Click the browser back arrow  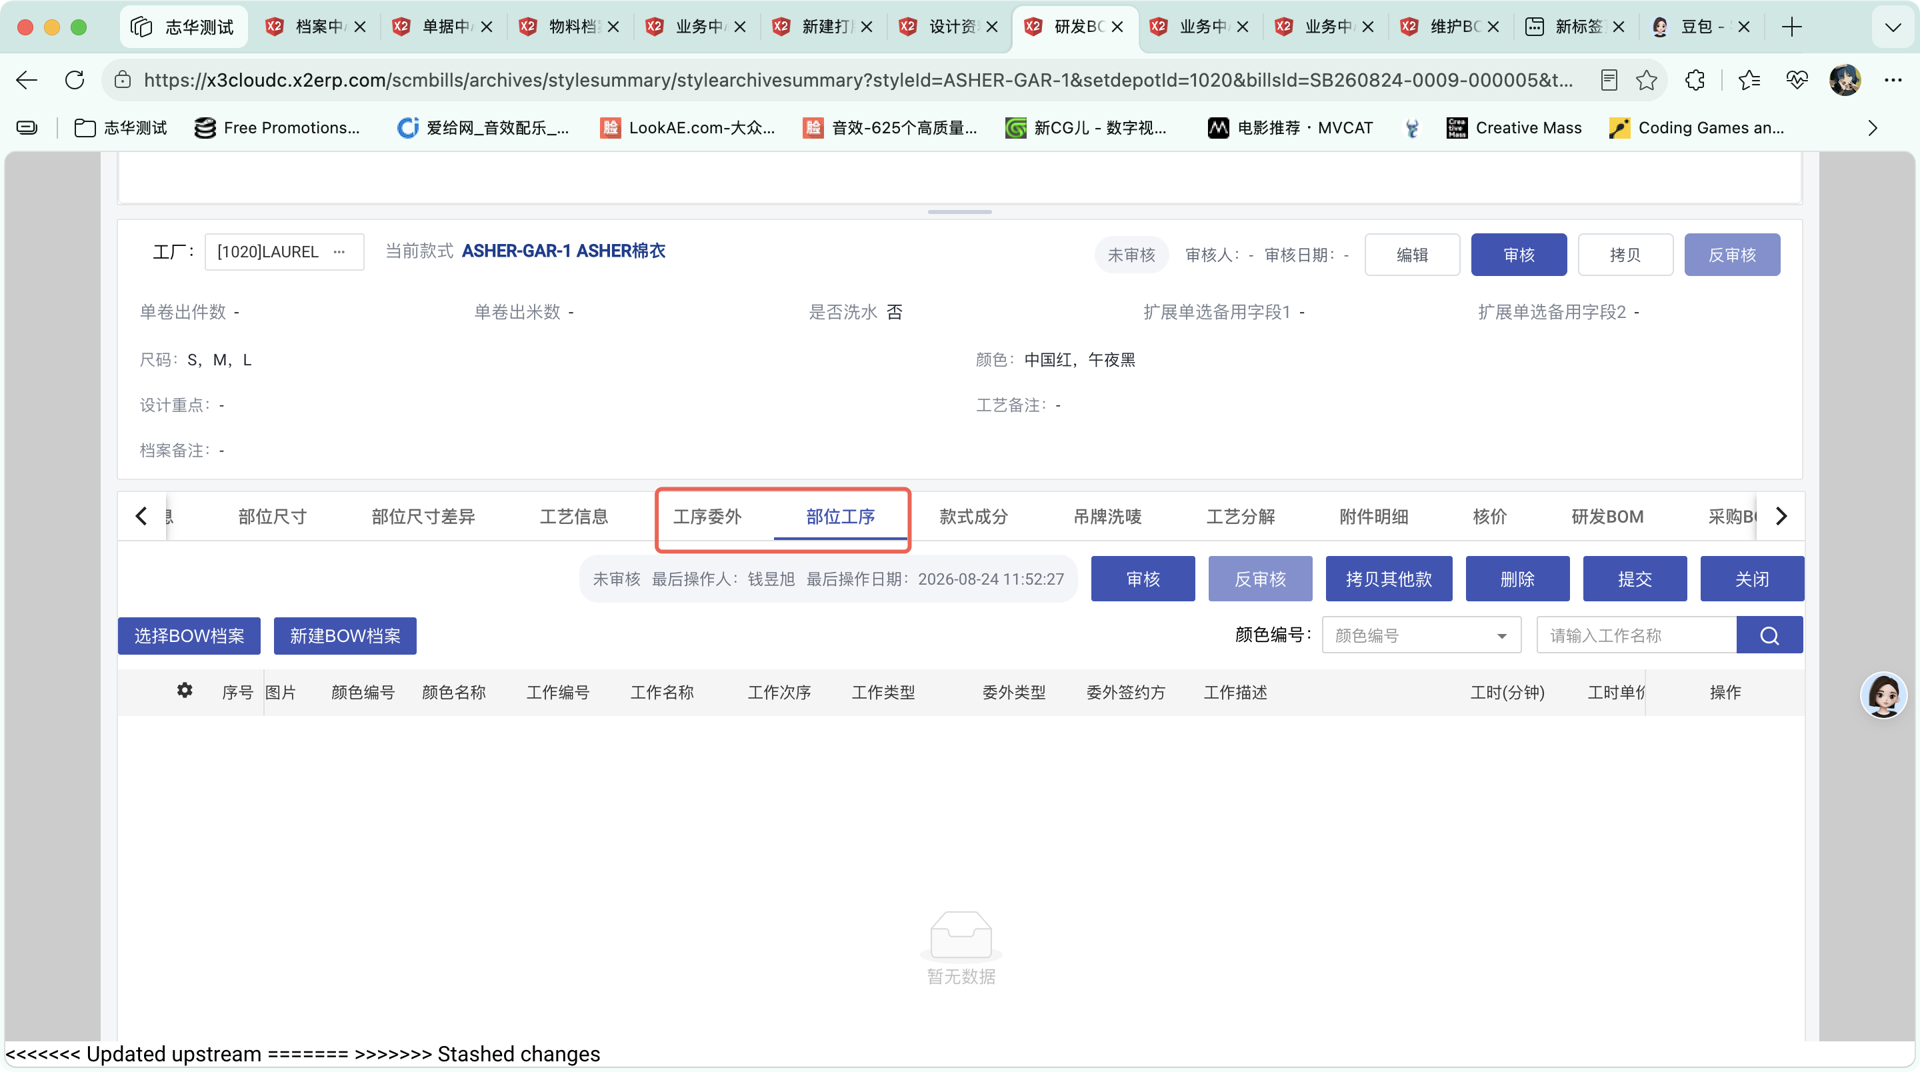pos(27,80)
